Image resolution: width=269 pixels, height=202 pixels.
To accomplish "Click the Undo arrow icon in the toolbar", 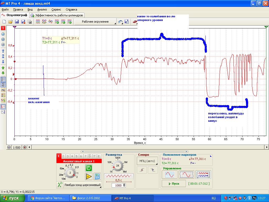I will click(x=120, y=22).
